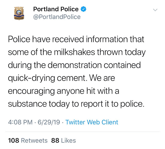Click the word "substance" in the last line
This screenshot has height=149, width=165.
point(27,104)
